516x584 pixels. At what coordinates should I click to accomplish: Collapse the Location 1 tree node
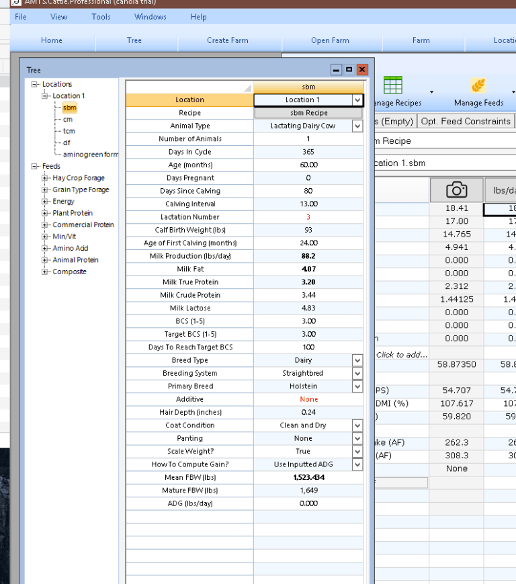pyautogui.click(x=44, y=95)
